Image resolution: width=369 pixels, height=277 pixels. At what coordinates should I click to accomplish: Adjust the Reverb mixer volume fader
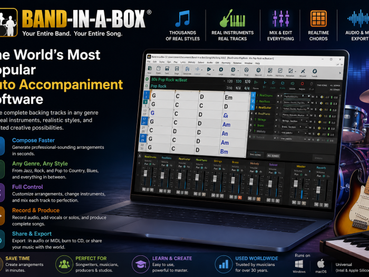[318, 189]
